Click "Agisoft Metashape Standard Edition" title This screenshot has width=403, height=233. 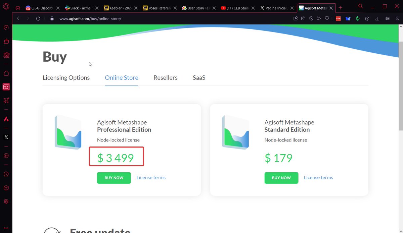(x=289, y=126)
